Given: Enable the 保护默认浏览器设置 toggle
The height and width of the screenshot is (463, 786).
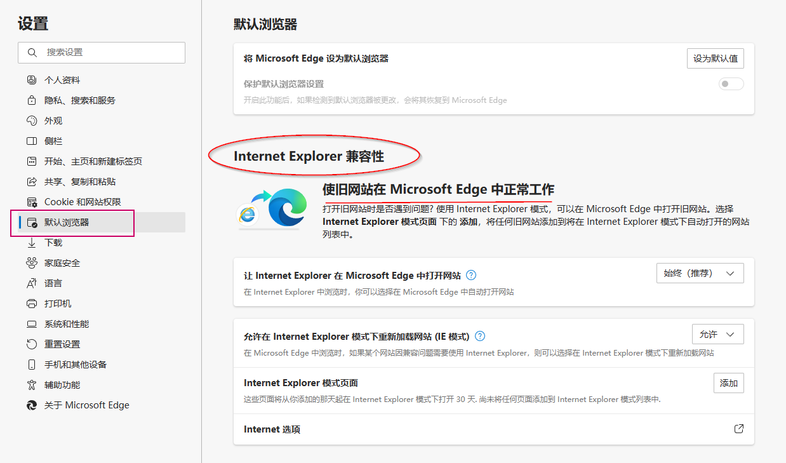Looking at the screenshot, I should 731,83.
